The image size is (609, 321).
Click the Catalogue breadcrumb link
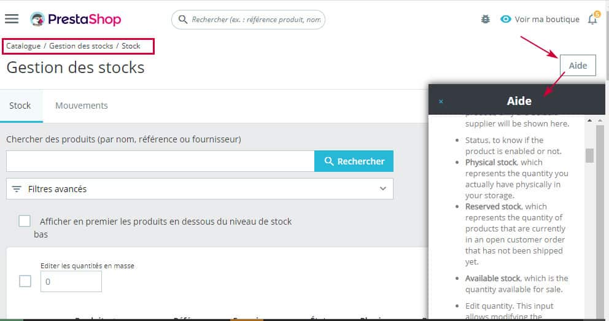click(23, 46)
